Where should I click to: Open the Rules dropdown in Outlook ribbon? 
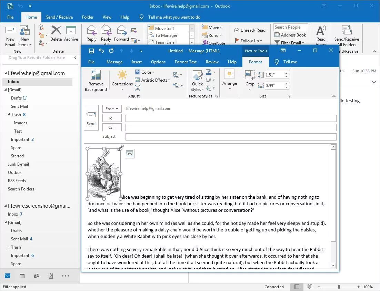pyautogui.click(x=212, y=35)
